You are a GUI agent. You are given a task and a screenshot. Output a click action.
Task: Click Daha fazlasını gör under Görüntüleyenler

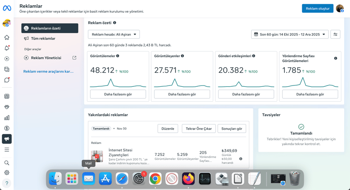pos(182,94)
